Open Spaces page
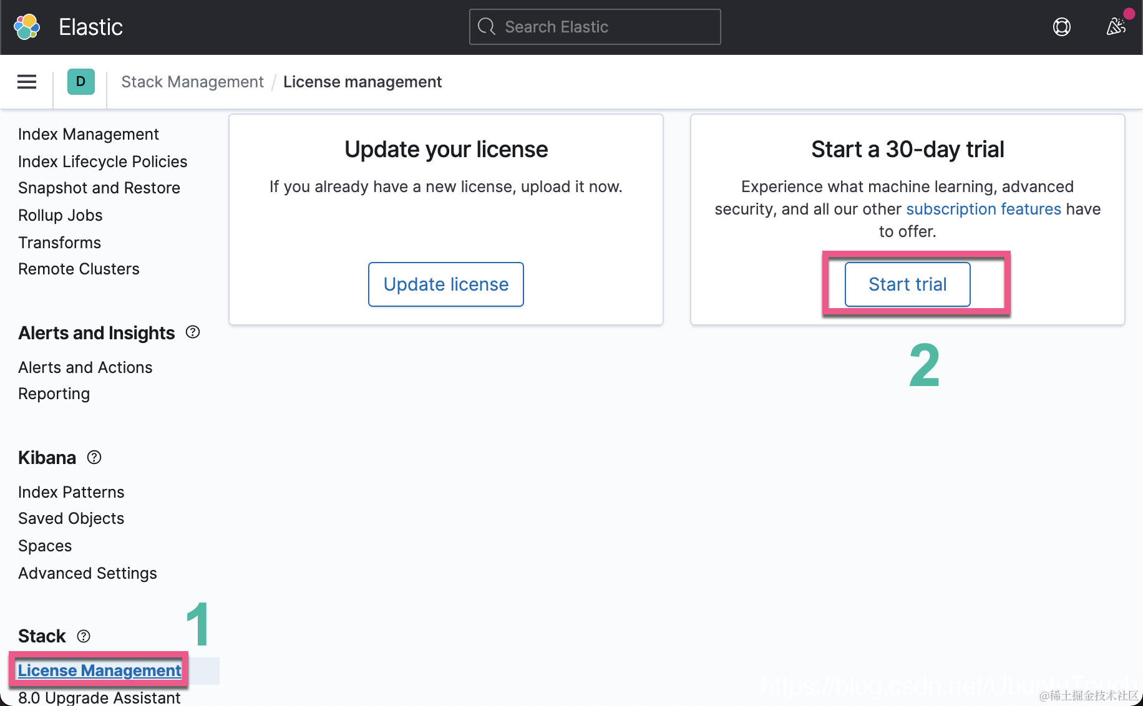This screenshot has width=1143, height=706. [45, 546]
